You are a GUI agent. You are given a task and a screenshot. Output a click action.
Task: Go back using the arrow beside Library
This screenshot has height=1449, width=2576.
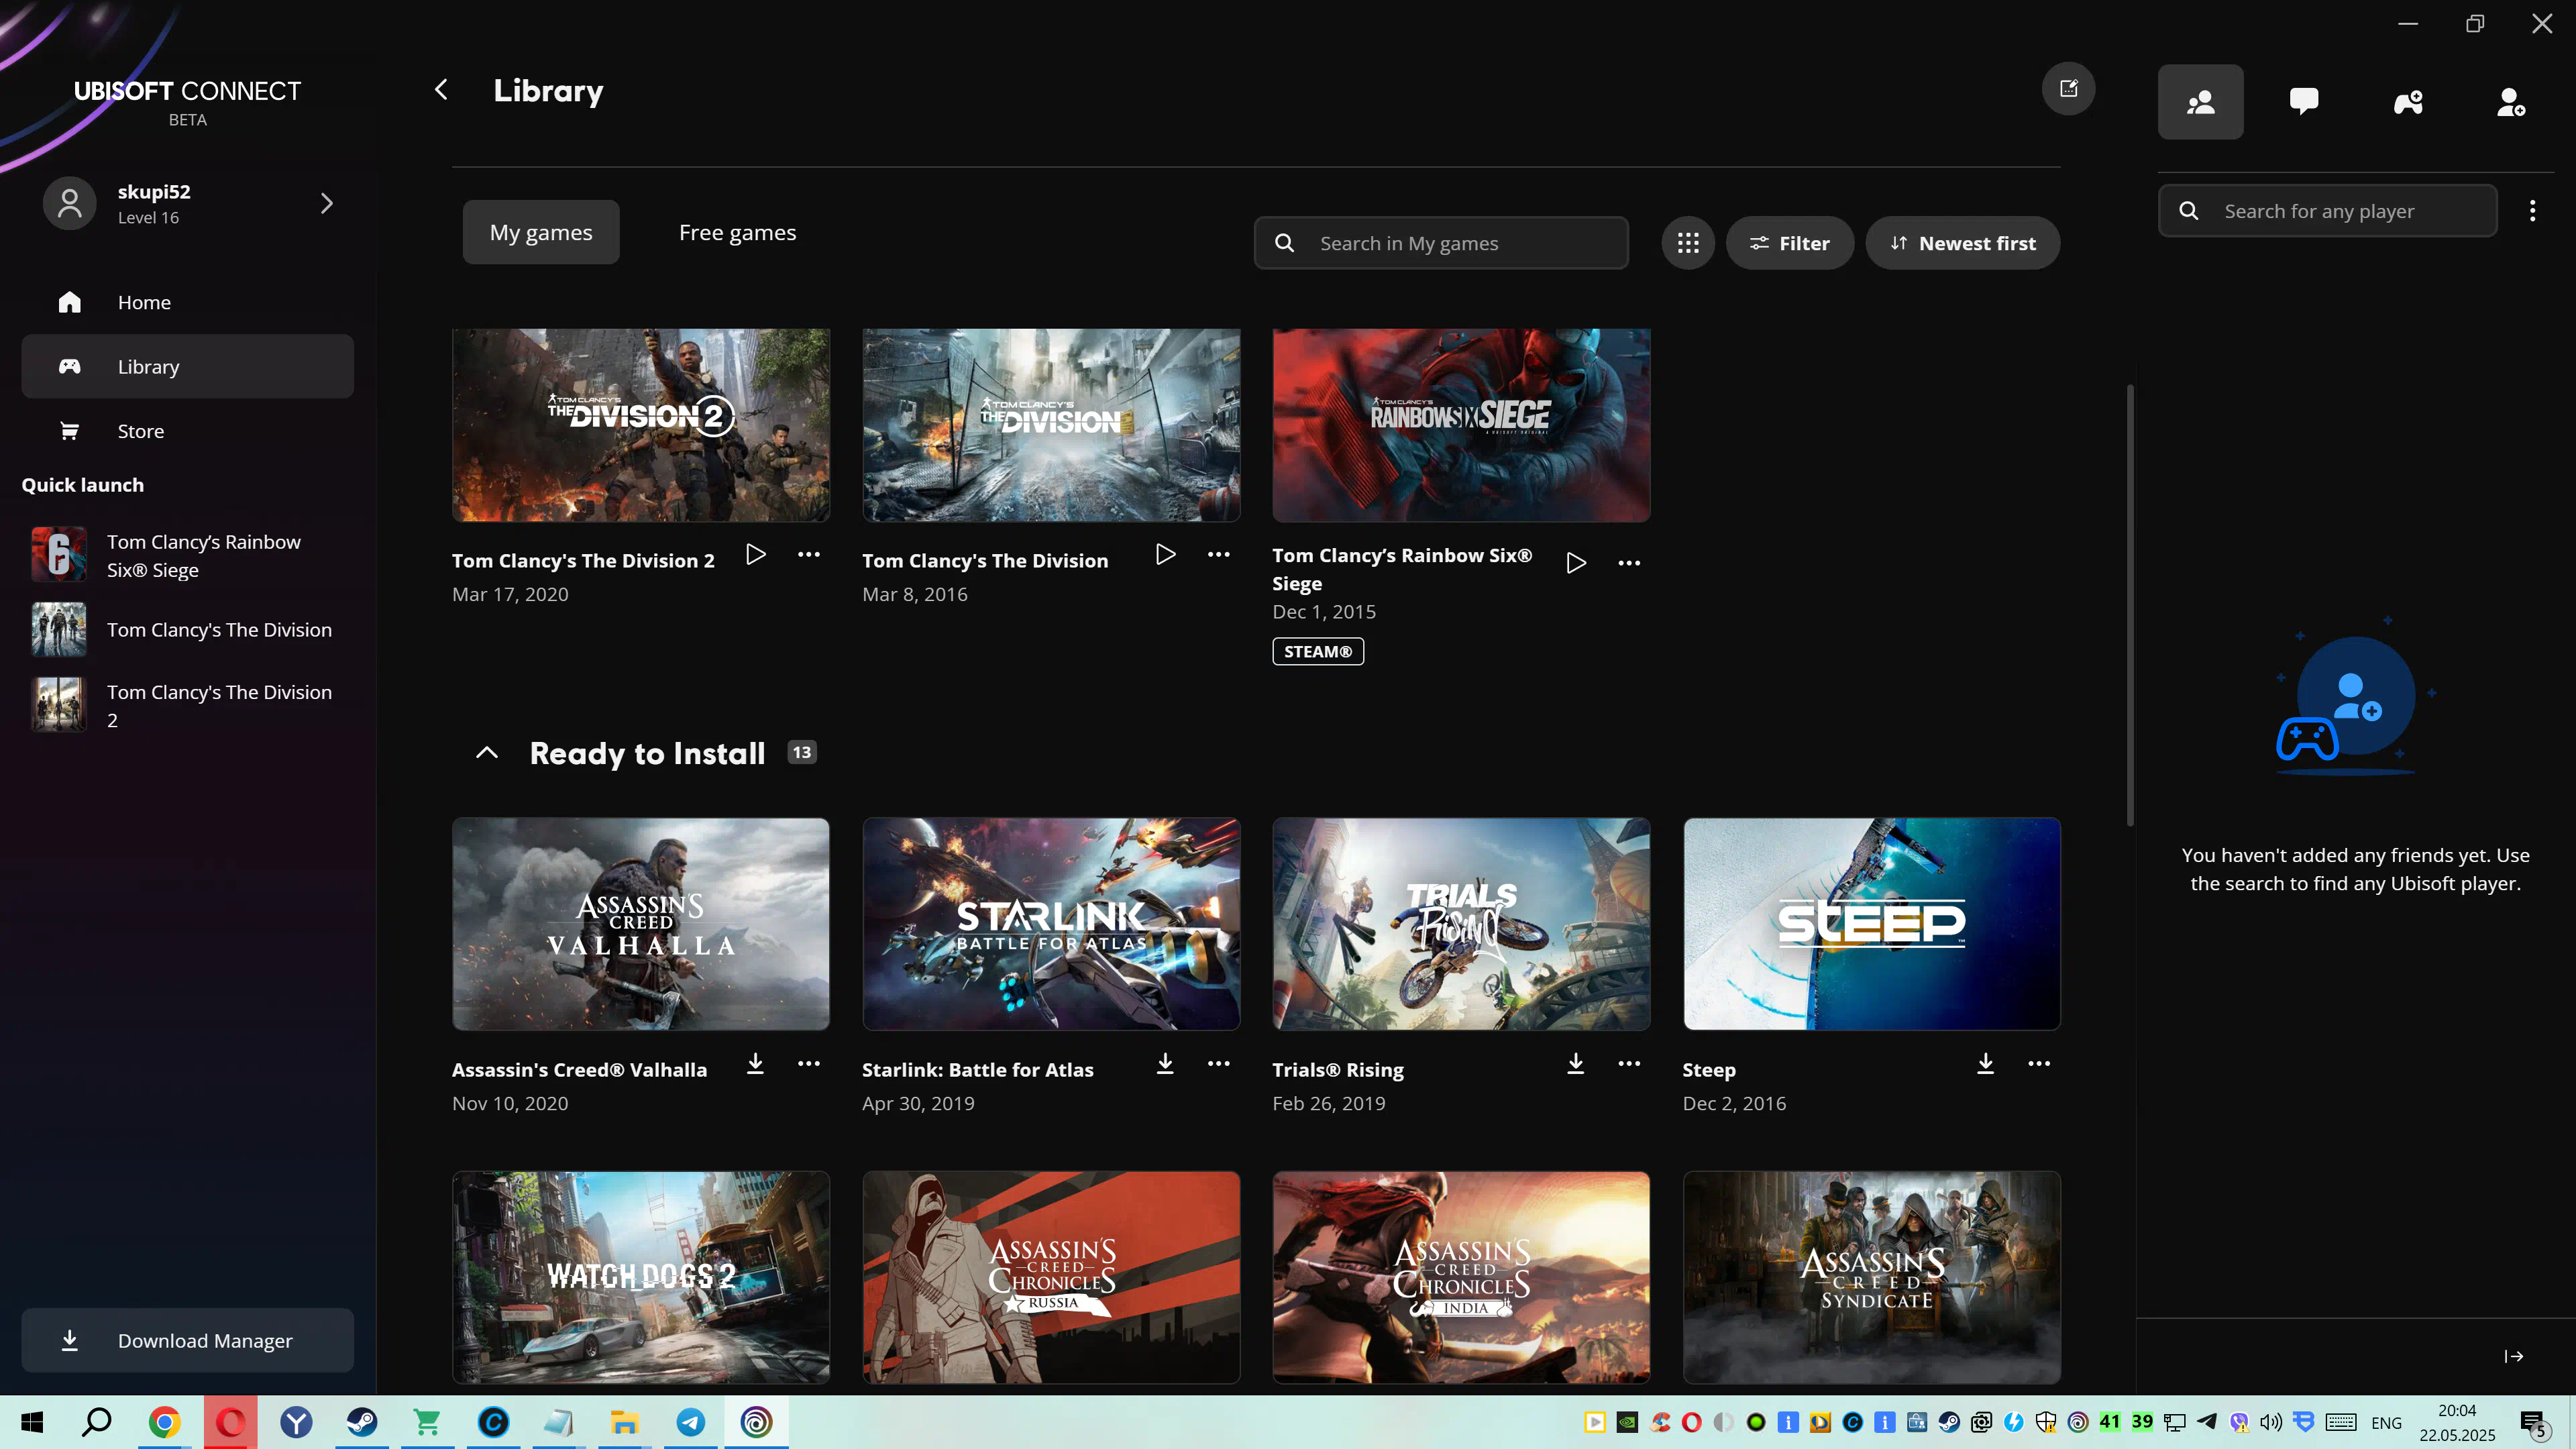[441, 90]
